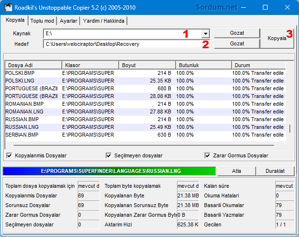Skip current file with Atla button
Image resolution: width=299 pixels, height=237 pixels.
(x=236, y=171)
